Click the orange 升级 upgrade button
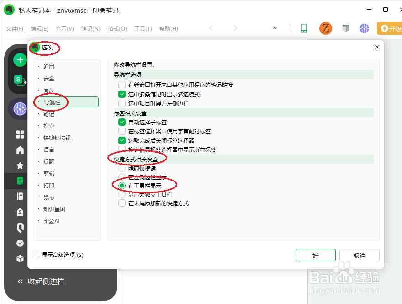Image resolution: width=402 pixels, height=304 pixels. click(391, 28)
